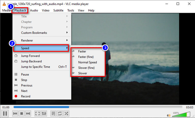
Task: Expand the Title submenu arrow
Action: point(67,16)
